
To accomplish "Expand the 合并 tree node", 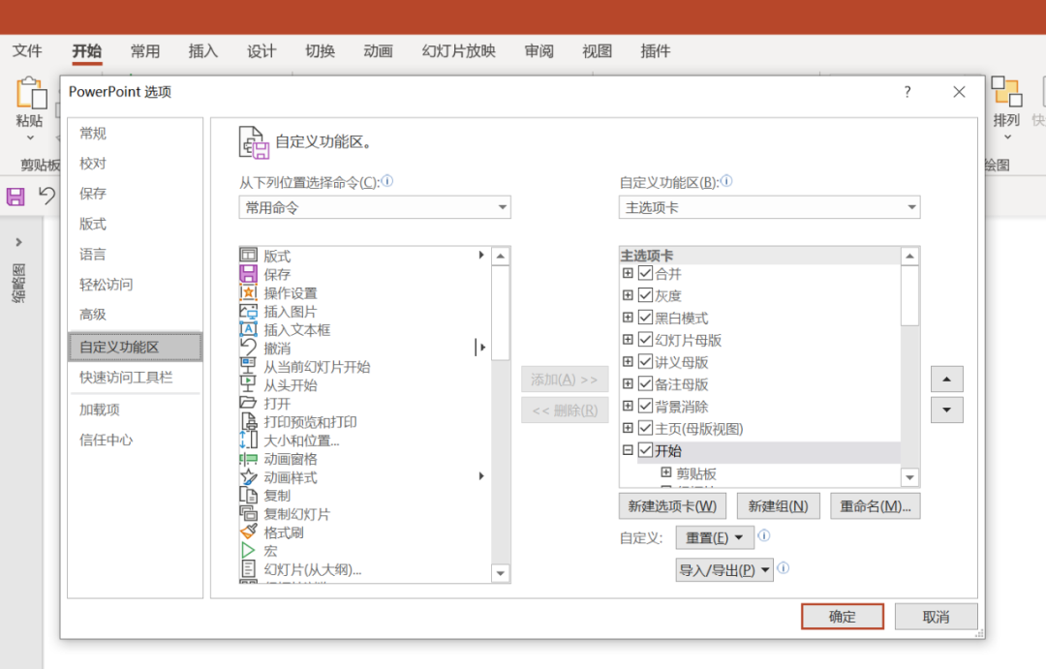I will (628, 273).
